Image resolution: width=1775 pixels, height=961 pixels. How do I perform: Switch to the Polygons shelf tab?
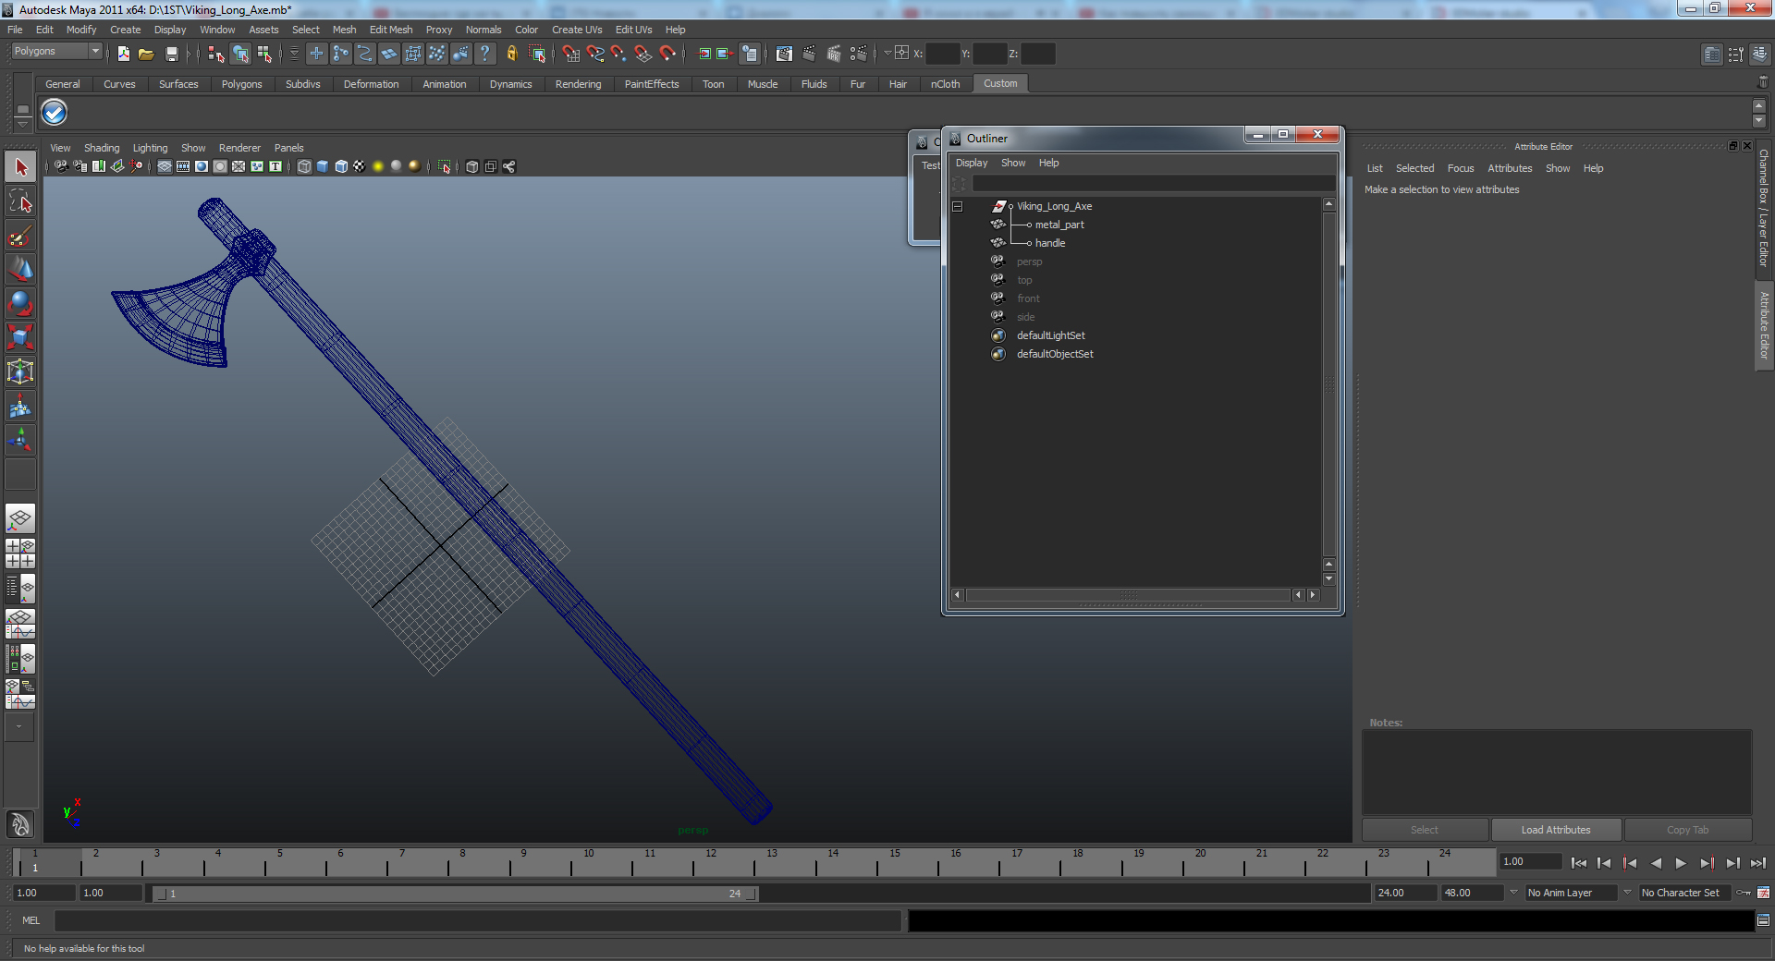(x=241, y=84)
